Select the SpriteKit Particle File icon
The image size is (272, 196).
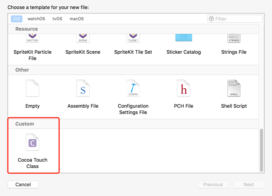point(32,38)
